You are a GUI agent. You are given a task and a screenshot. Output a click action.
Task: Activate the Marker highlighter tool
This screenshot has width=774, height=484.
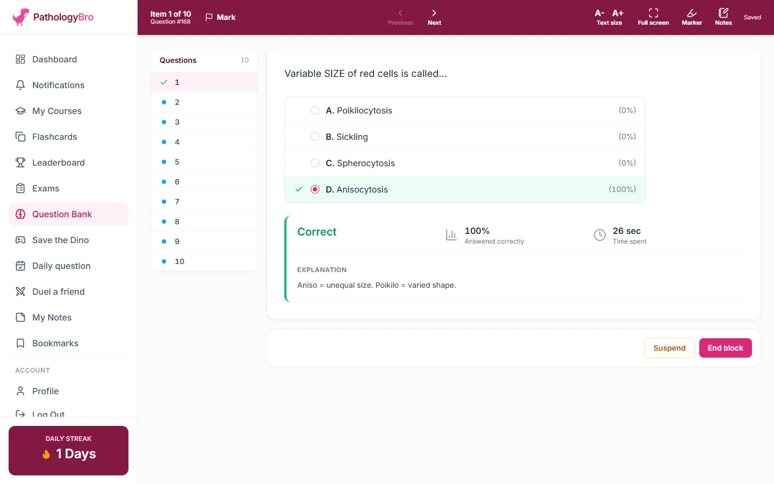692,17
